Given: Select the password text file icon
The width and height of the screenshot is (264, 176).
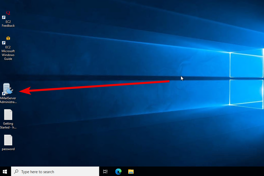Looking at the screenshot, I should click(x=8, y=140).
